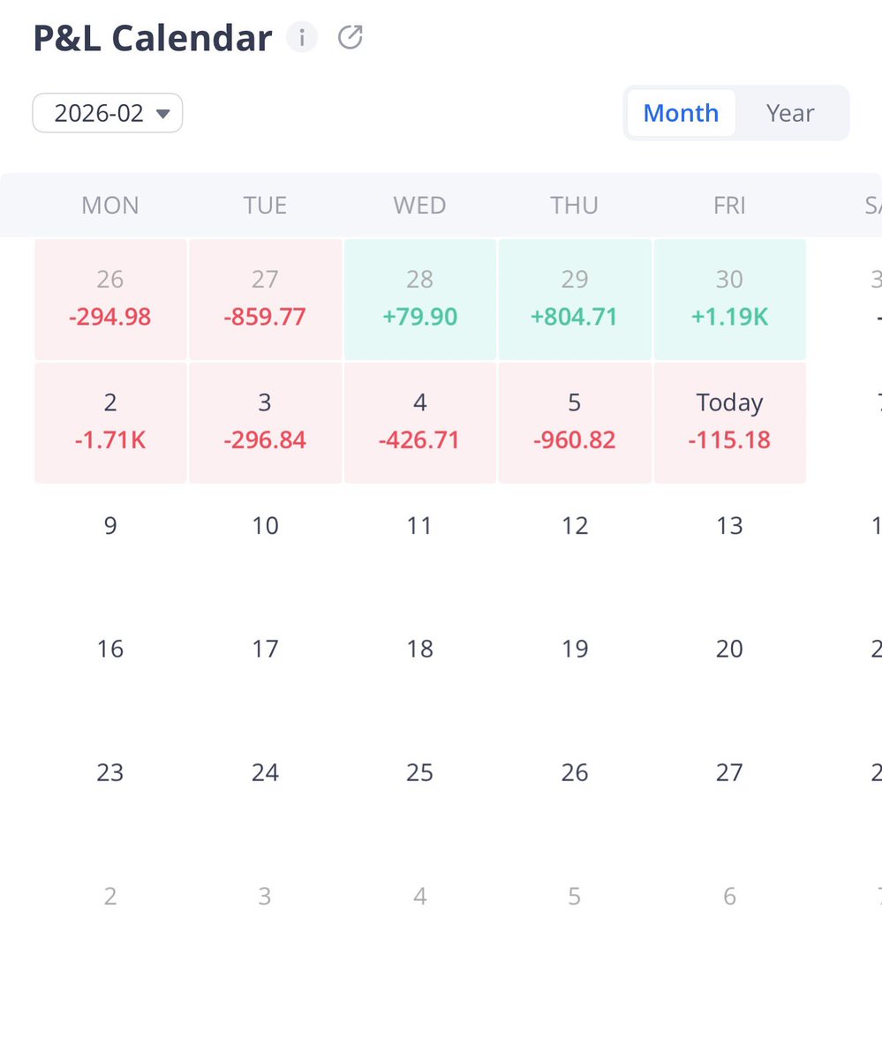This screenshot has height=1059, width=882.
Task: Click the FRI column header
Action: tap(729, 206)
